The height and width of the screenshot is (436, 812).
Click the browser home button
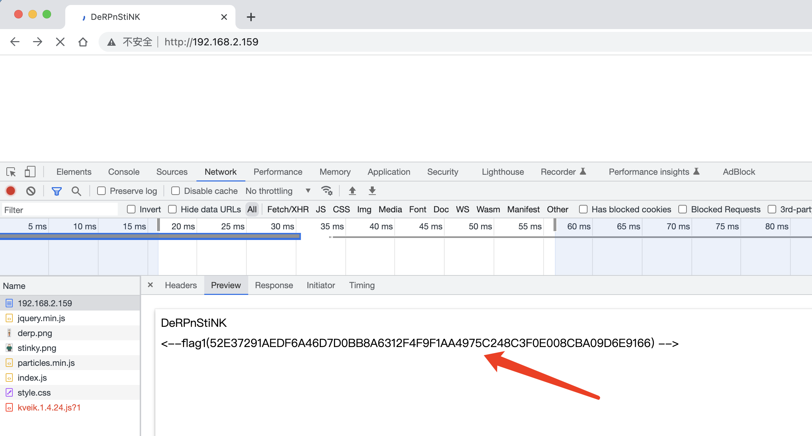coord(83,42)
